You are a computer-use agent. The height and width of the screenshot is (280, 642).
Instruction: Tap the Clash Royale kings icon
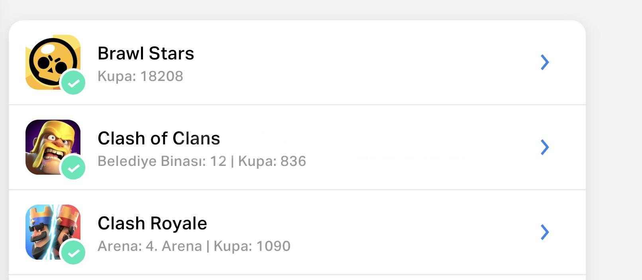53,232
